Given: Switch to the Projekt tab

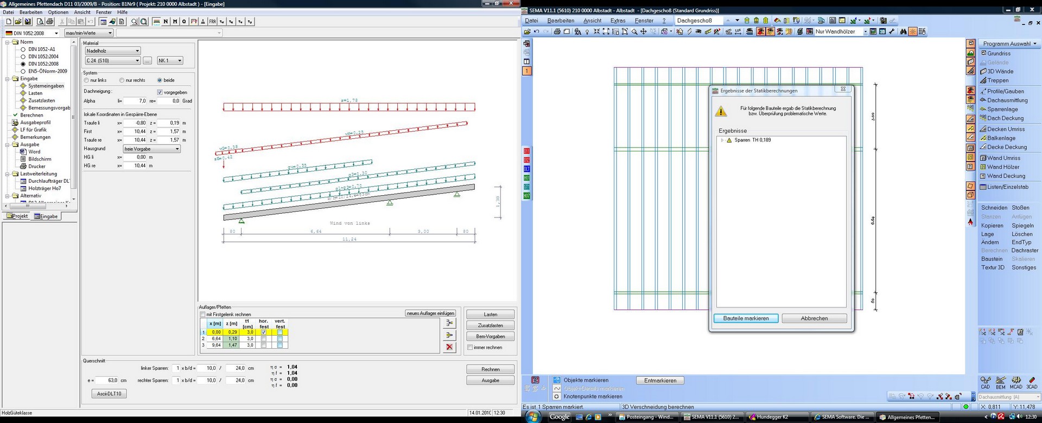Looking at the screenshot, I should 17,216.
